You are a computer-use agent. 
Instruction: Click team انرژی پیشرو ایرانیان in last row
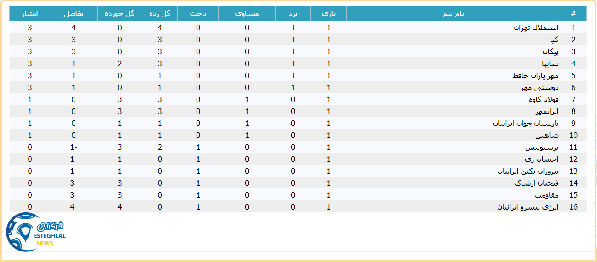click(527, 207)
